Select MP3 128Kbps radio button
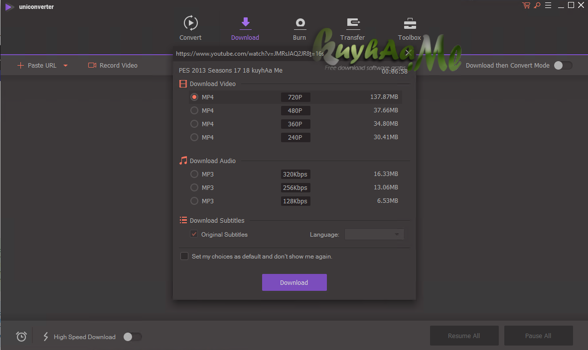588x350 pixels. 194,201
